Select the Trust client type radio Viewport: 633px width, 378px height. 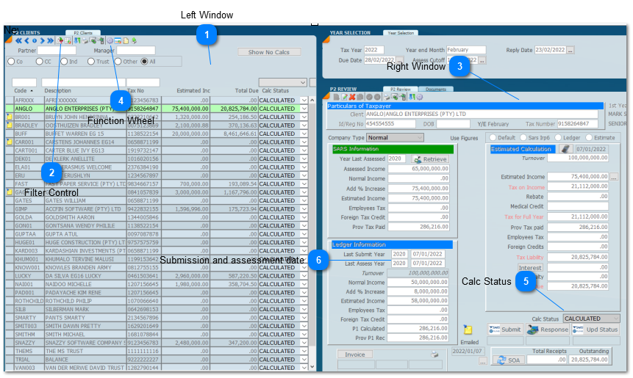coord(91,62)
